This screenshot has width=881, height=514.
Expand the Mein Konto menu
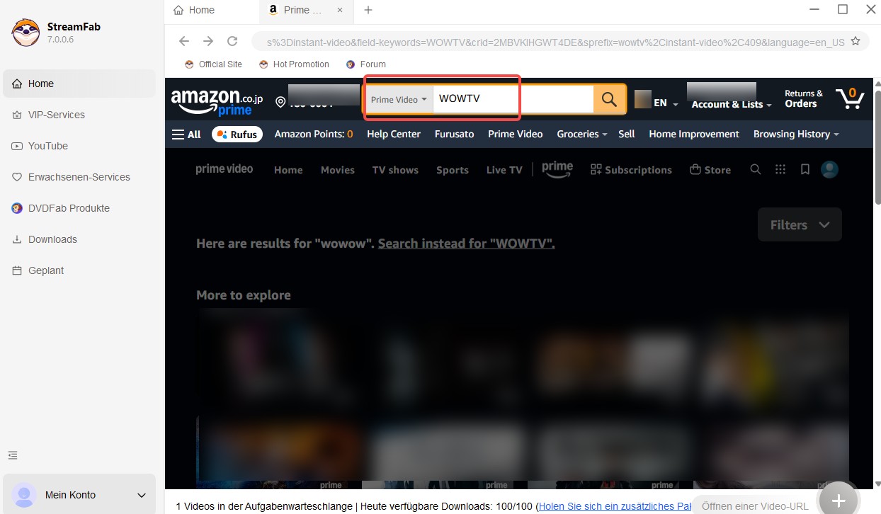79,495
